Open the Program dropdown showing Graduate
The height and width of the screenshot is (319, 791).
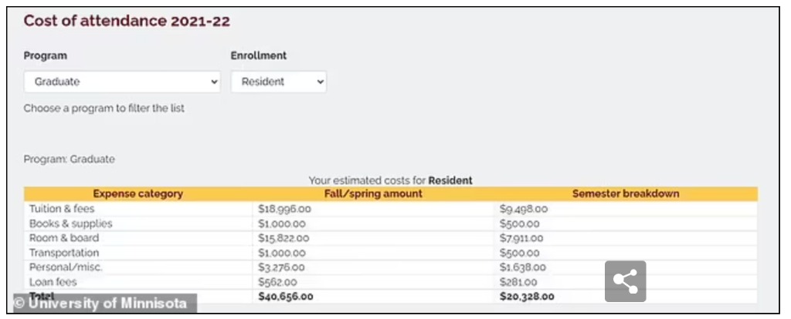(x=121, y=82)
